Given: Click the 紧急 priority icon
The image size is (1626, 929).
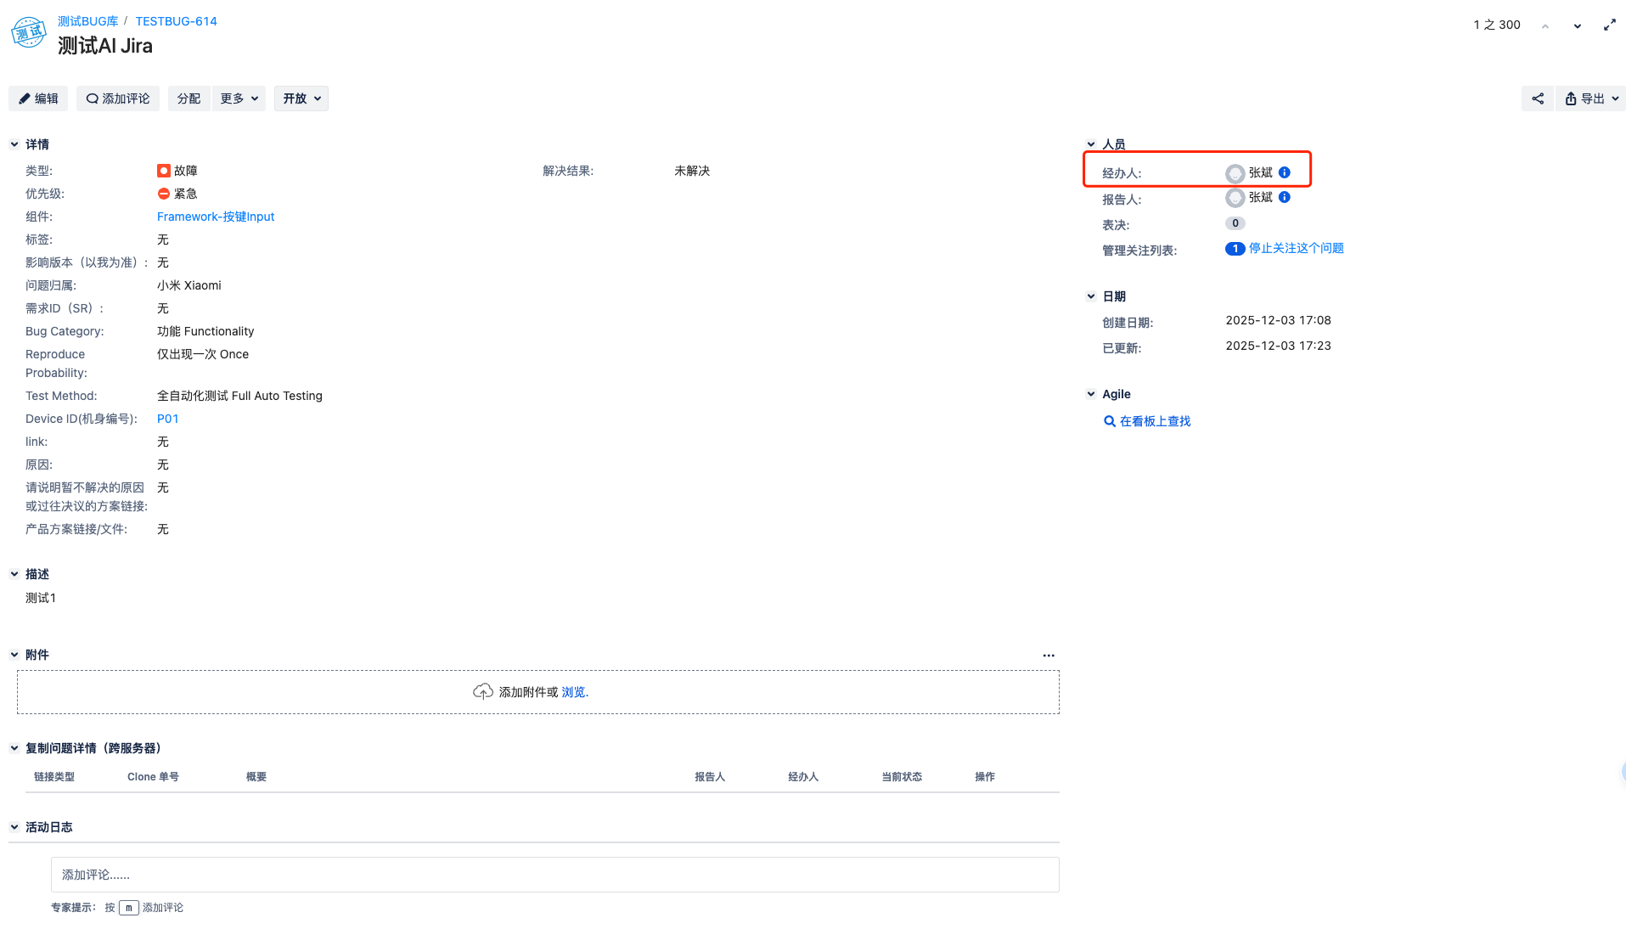Looking at the screenshot, I should click(164, 194).
